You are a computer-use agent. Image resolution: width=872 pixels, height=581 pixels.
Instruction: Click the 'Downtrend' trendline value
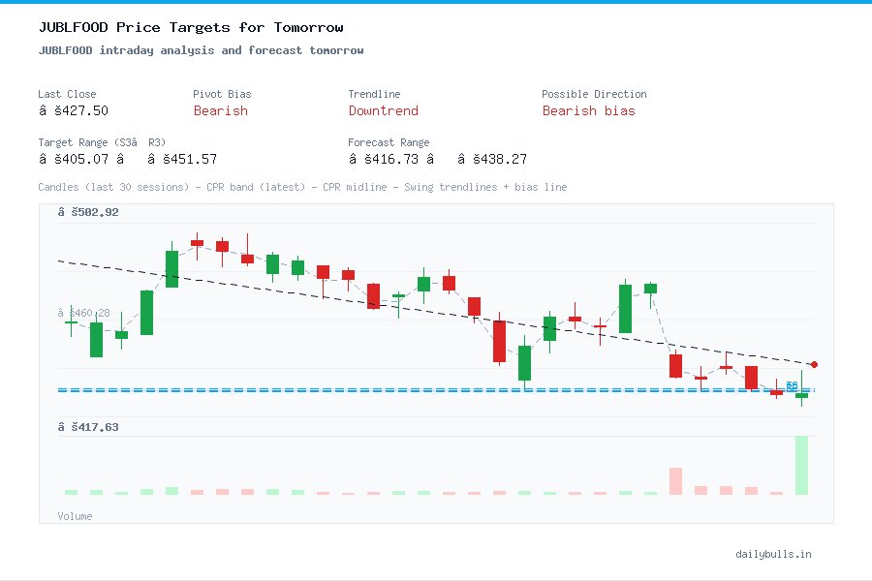tap(383, 110)
